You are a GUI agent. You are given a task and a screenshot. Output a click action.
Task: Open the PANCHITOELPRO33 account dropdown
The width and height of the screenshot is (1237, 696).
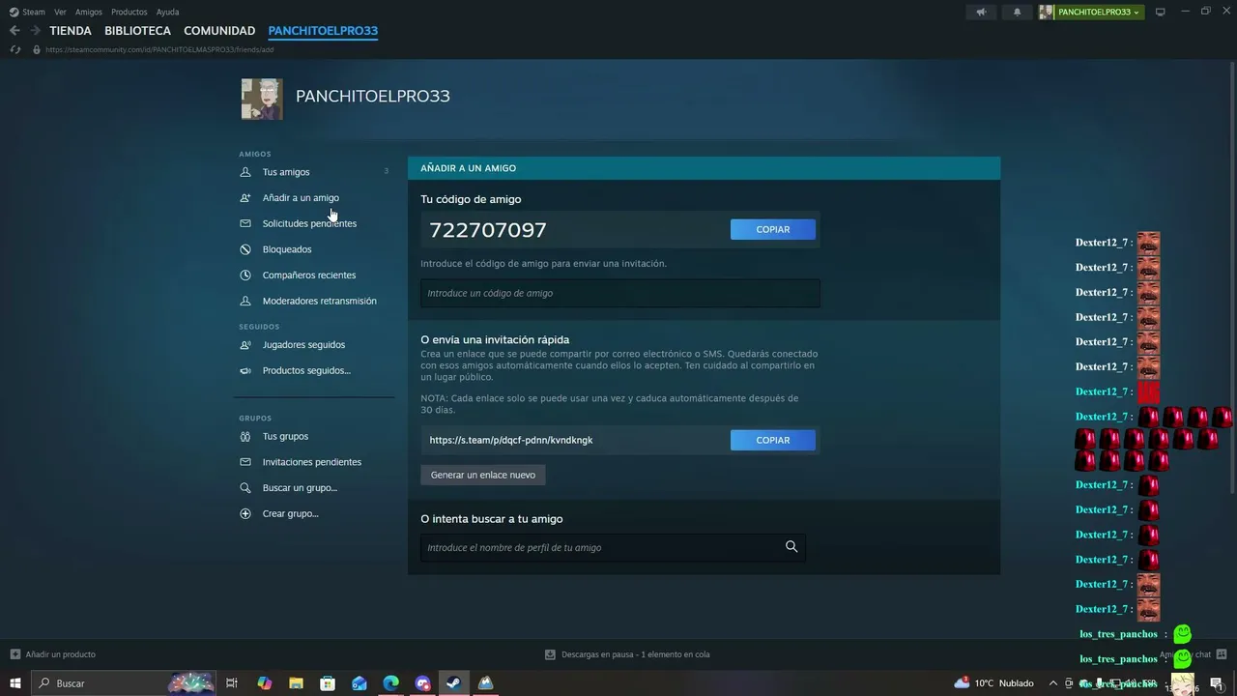(1091, 12)
